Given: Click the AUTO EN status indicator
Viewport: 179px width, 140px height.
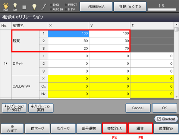Looking at the screenshot, I should pyautogui.click(x=56, y=9).
